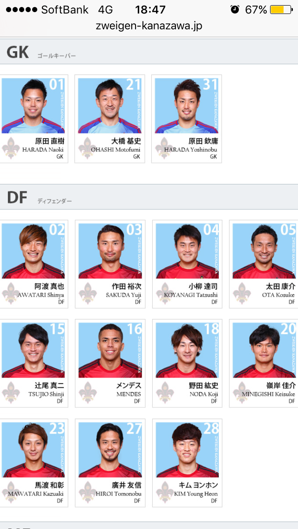Screen dimensions: 298x529
Task: Open player photo number 23 MAWATARI Kazuaki
Action: tap(33, 450)
